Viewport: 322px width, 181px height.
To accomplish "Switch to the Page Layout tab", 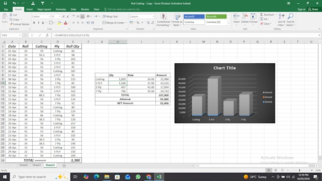I will pos(44,9).
